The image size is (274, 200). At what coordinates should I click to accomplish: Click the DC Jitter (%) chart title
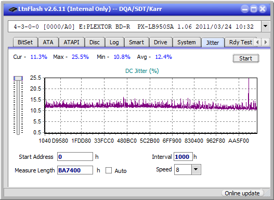pyautogui.click(x=142, y=71)
